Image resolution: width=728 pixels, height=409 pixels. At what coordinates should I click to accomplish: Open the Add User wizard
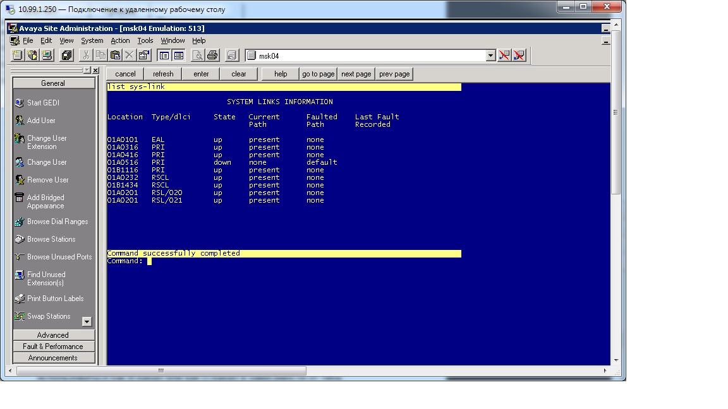point(35,121)
